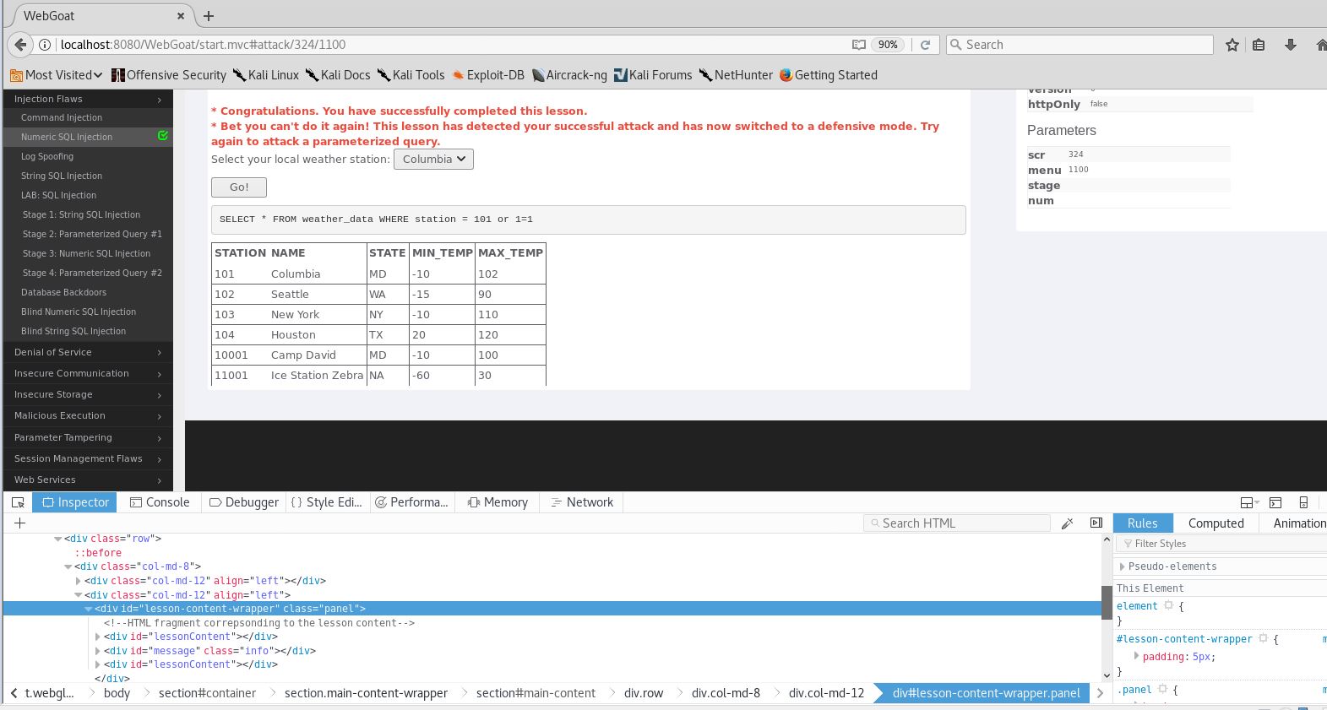This screenshot has height=710, width=1327.
Task: Open the weather station Columbia dropdown
Action: pyautogui.click(x=433, y=159)
